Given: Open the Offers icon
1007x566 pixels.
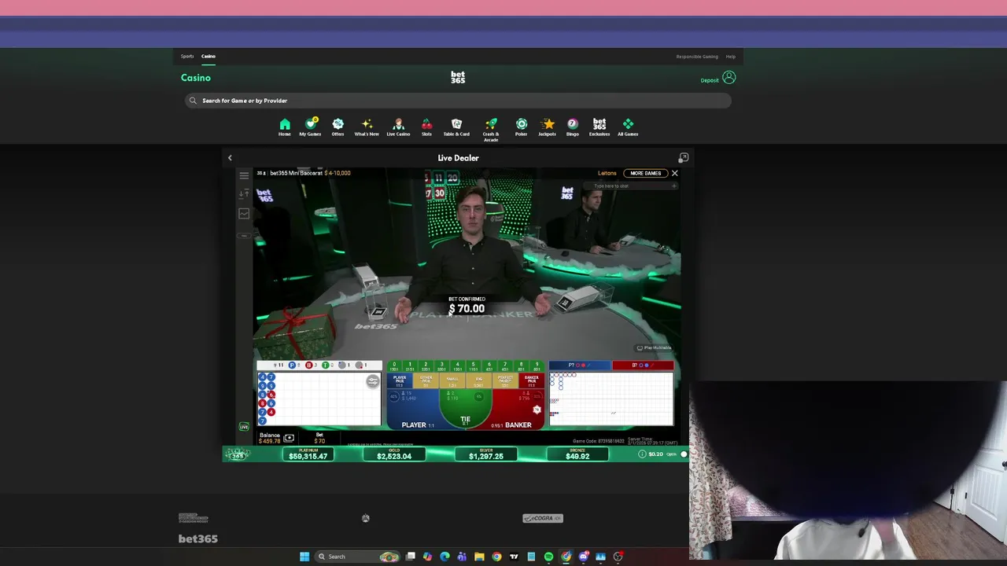Looking at the screenshot, I should (x=338, y=127).
